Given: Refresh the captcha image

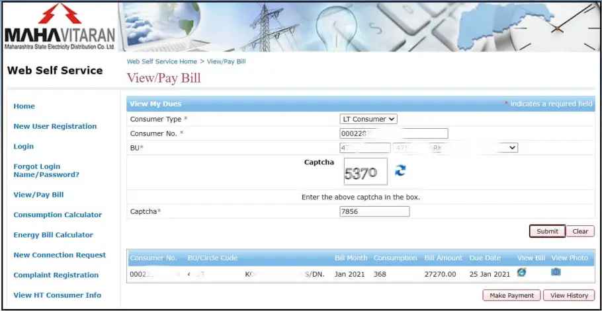Looking at the screenshot, I should coord(400,170).
